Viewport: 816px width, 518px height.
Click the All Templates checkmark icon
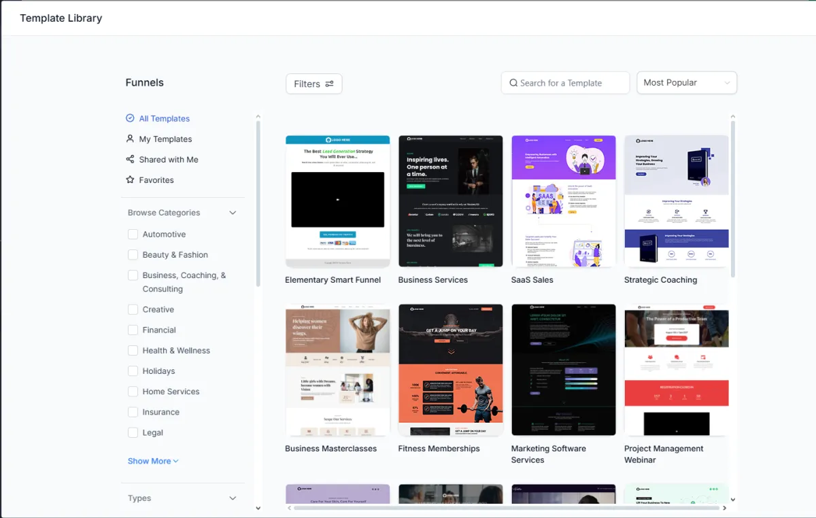[x=130, y=118]
